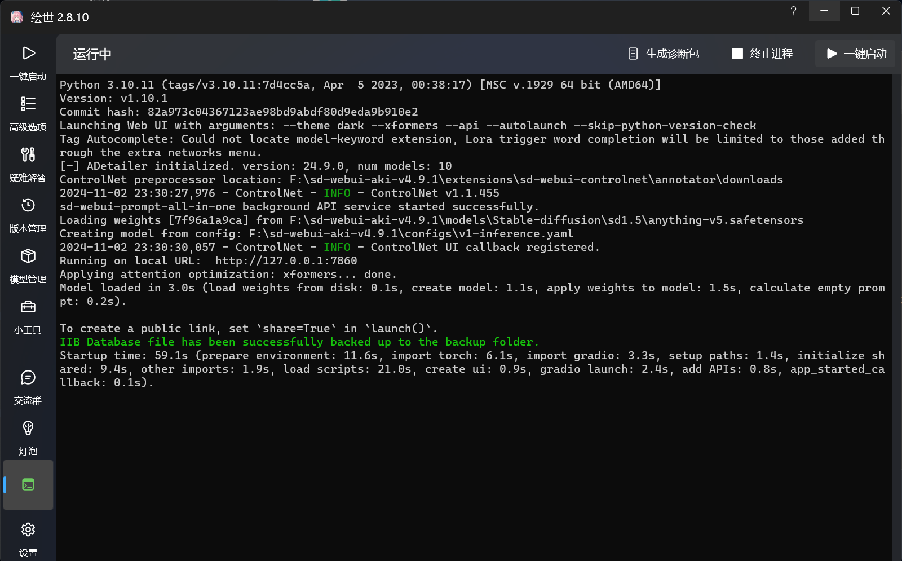Maximize the 绘世 window
Viewport: 902px width, 561px height.
click(855, 11)
